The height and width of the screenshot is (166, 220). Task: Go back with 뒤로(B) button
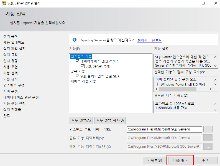(x=155, y=160)
